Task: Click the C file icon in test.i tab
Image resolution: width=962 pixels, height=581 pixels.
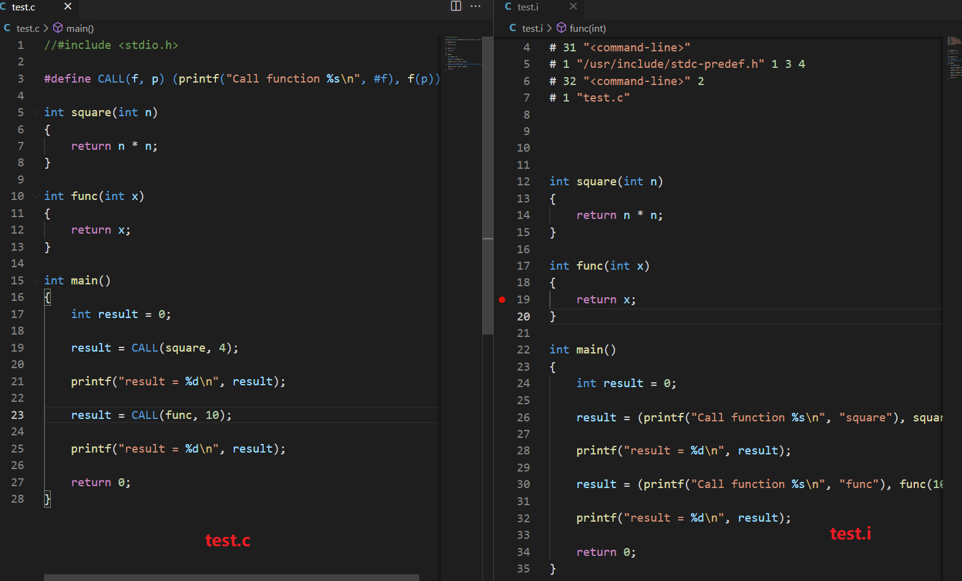Action: 508,7
